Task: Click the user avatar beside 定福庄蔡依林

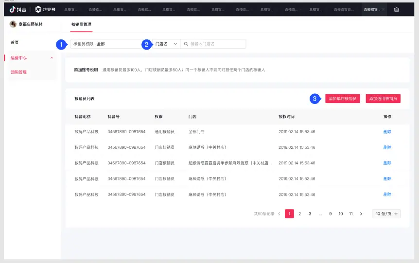Action: click(x=13, y=24)
